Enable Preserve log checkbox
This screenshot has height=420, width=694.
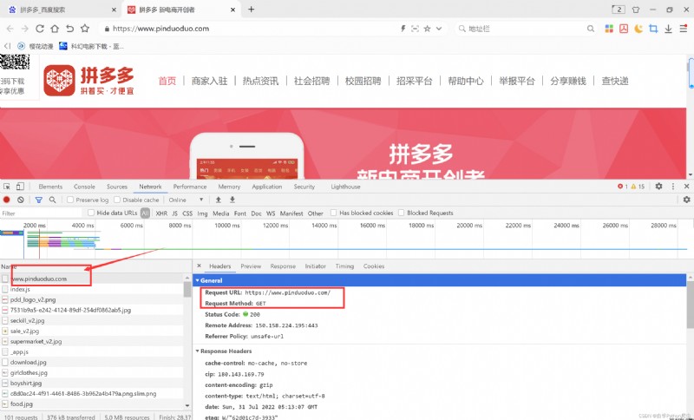pos(70,200)
